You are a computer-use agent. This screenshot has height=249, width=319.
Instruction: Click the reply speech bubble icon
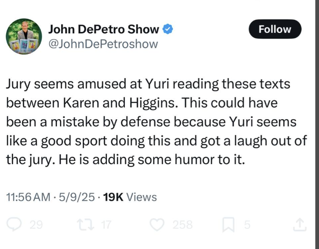pyautogui.click(x=15, y=224)
